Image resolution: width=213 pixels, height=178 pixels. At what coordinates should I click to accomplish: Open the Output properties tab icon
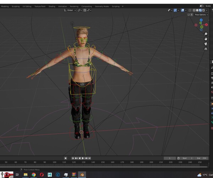[x=212, y=78]
